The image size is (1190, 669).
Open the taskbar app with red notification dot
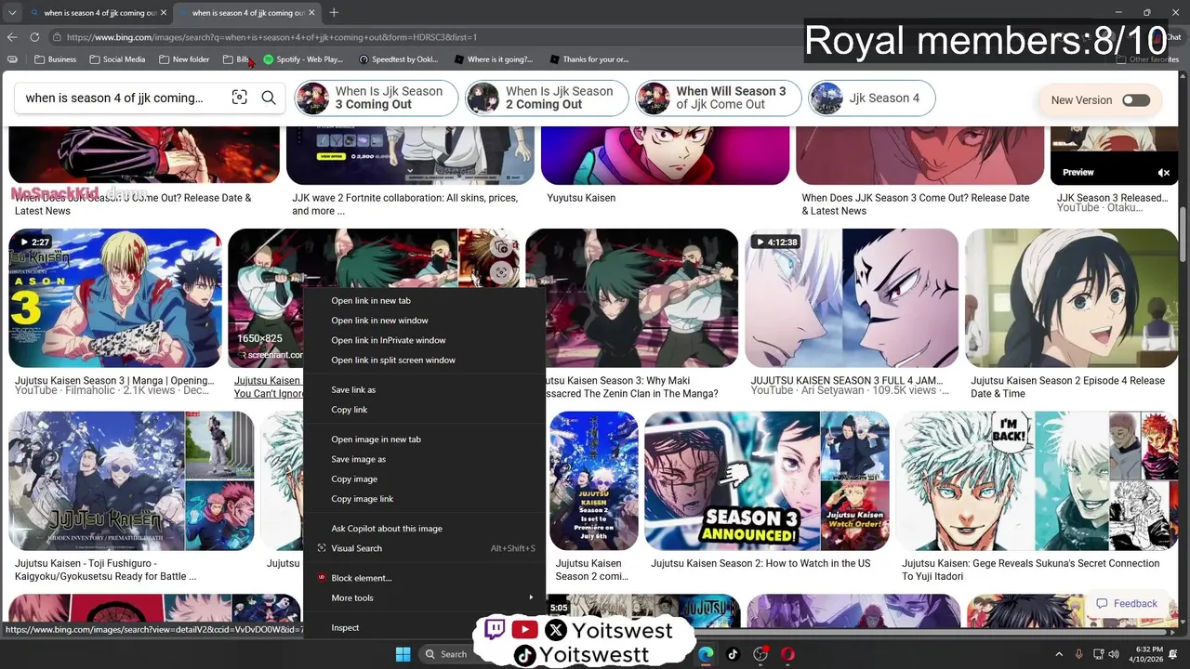760,654
